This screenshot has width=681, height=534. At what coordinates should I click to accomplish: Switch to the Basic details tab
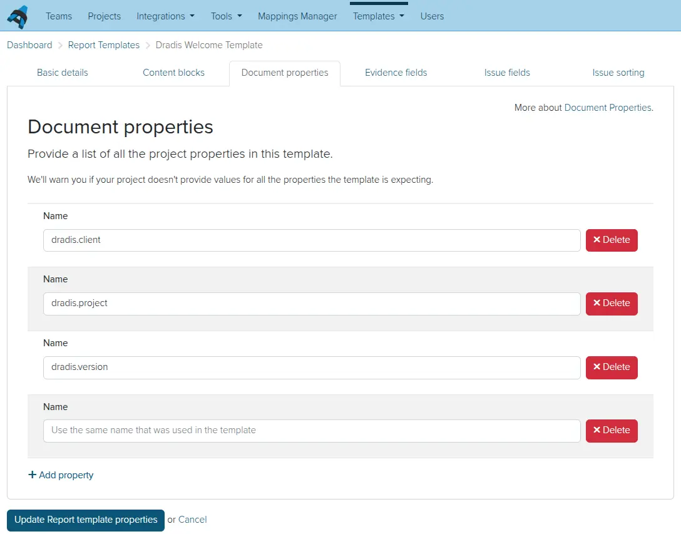[63, 73]
